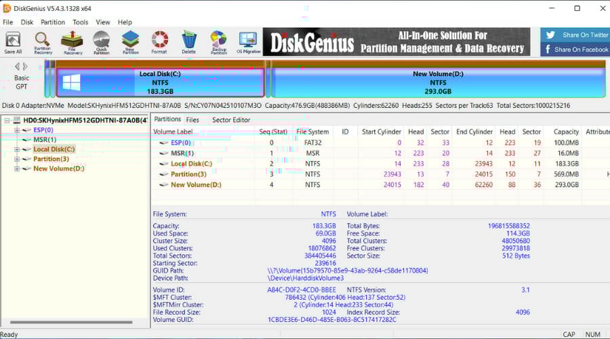Create a New Partition from toolbar
Screen dimensions: 610x339
(x=130, y=43)
